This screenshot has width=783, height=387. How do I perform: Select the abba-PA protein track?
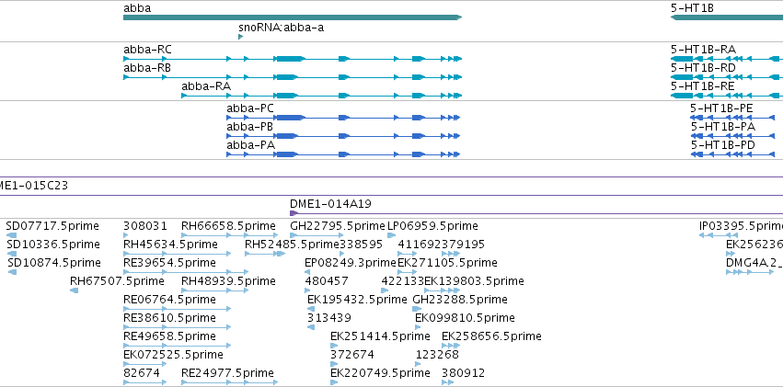tap(343, 154)
